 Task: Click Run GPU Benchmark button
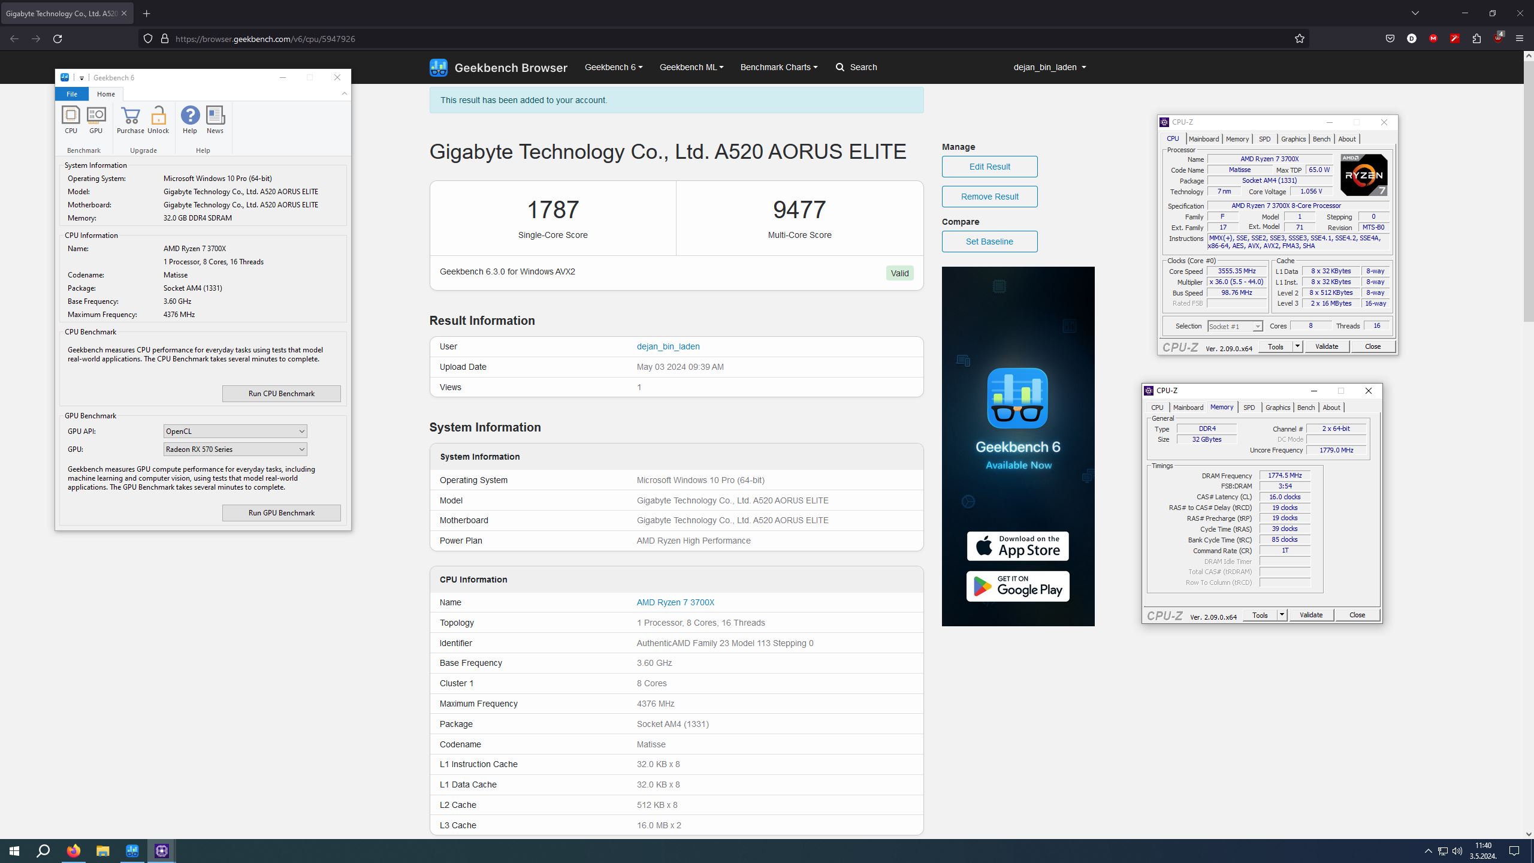pos(282,513)
